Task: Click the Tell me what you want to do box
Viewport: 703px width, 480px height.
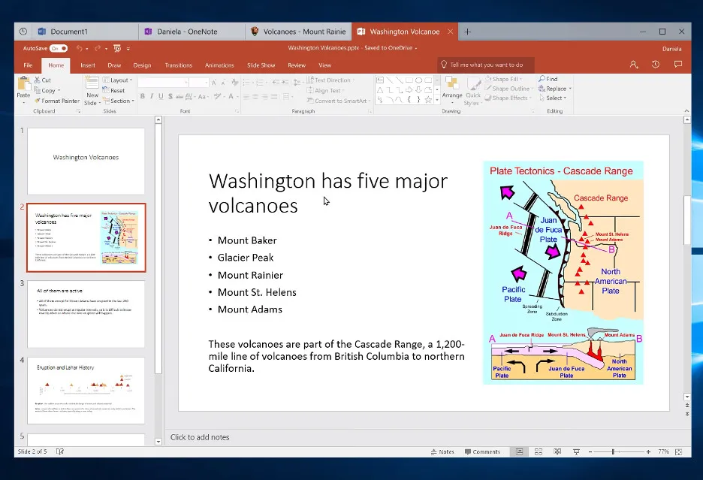Action: pyautogui.click(x=485, y=65)
